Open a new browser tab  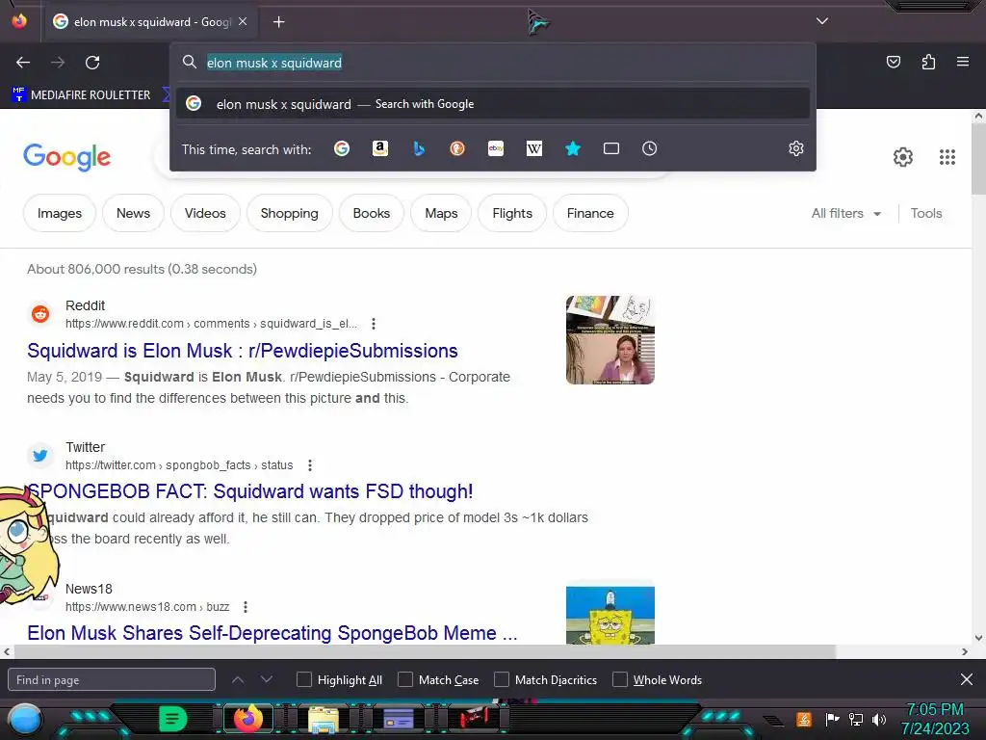278,22
